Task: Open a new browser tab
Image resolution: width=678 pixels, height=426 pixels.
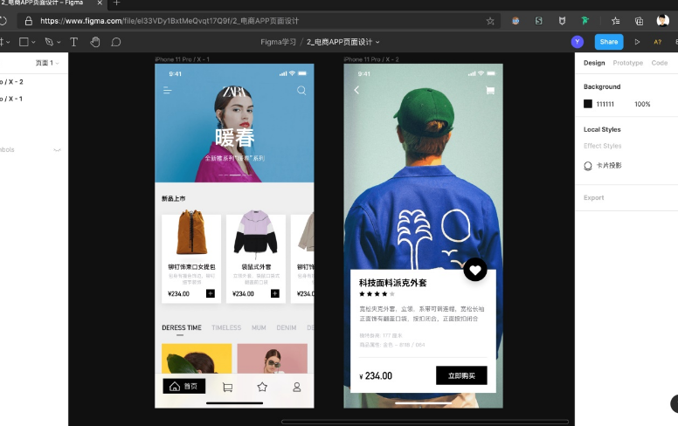Action: click(116, 3)
